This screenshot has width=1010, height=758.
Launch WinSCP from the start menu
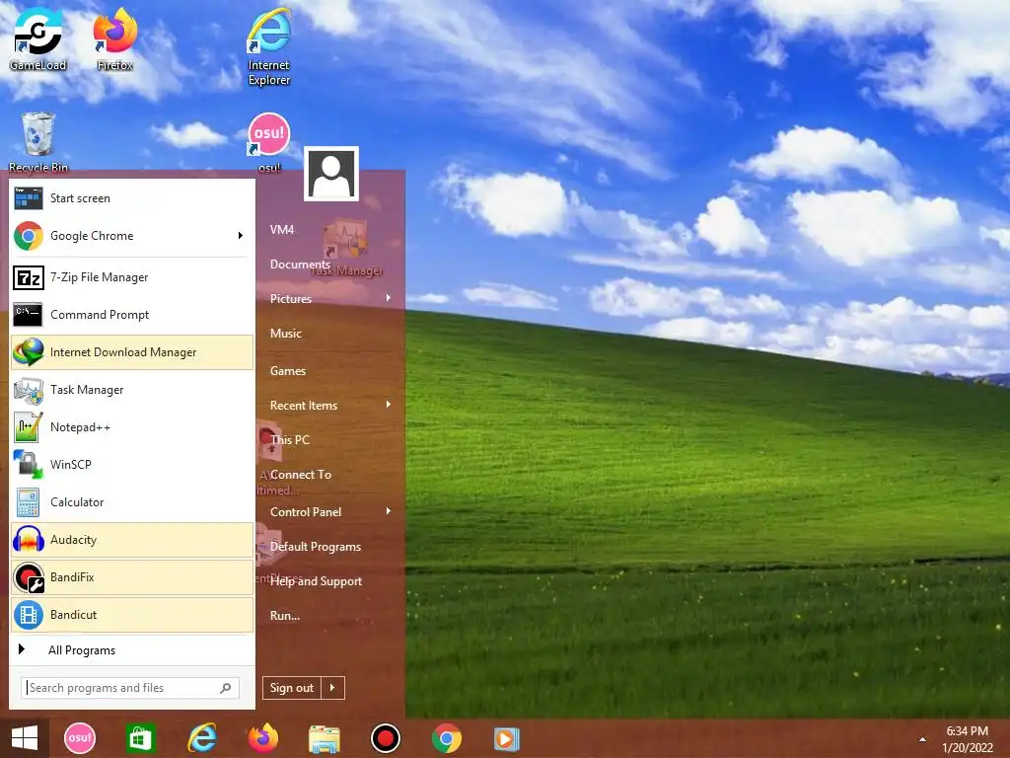[132, 465]
